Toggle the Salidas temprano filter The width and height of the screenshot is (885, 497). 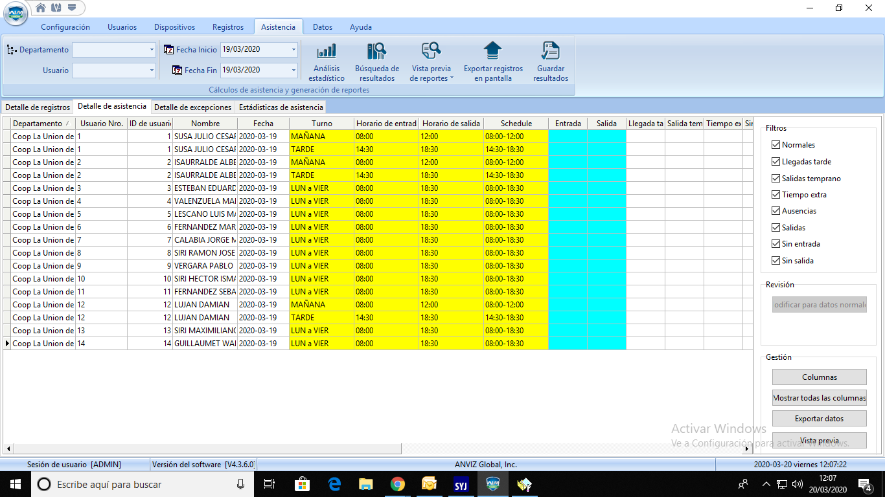click(776, 179)
